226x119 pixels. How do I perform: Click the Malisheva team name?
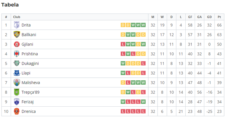[31, 83]
